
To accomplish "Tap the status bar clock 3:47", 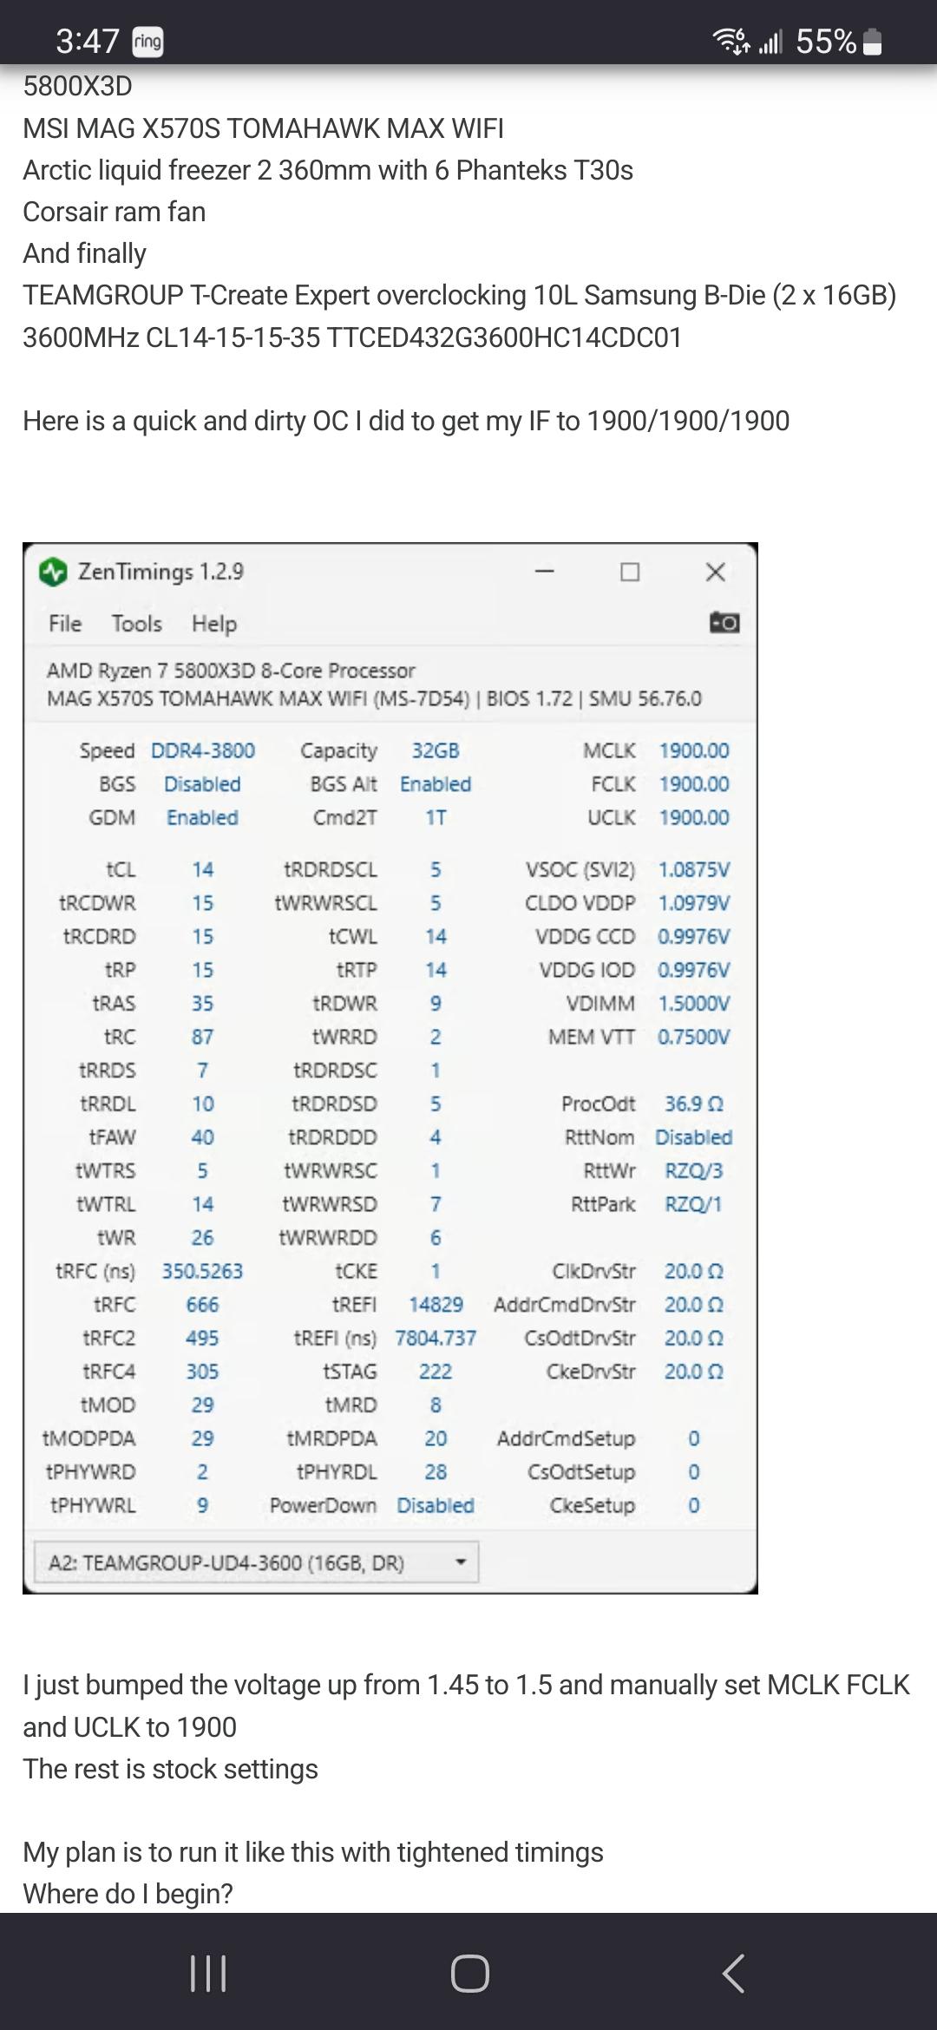I will pyautogui.click(x=87, y=41).
